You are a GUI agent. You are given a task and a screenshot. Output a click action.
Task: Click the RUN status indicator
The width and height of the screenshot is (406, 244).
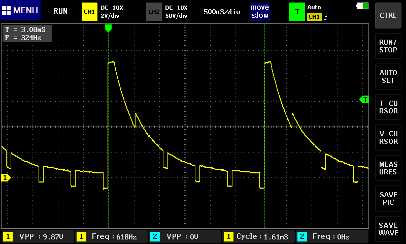point(60,11)
